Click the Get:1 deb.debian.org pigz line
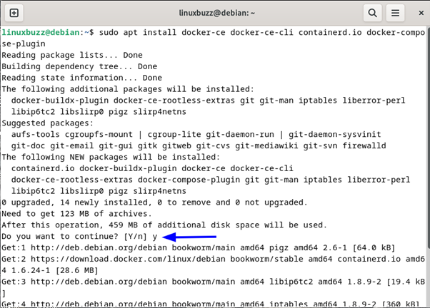Viewport: 430px width, 308px height. click(199, 248)
